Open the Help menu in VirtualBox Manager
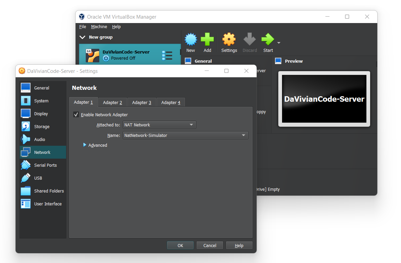This screenshot has width=401, height=263. click(x=116, y=26)
